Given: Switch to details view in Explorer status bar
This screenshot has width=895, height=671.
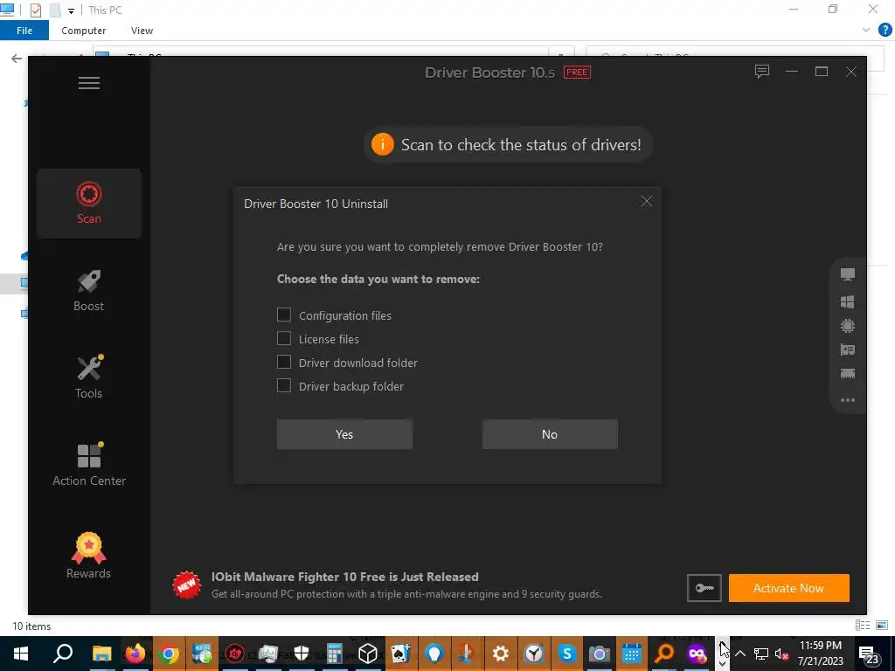Looking at the screenshot, I should pos(863,626).
